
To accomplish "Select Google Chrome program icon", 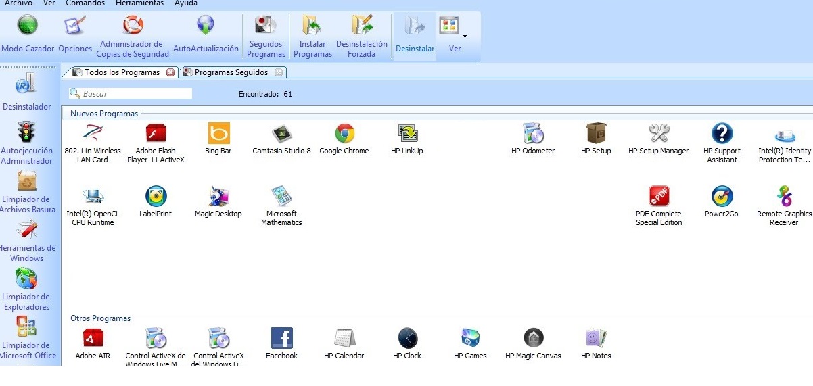I will tap(344, 139).
